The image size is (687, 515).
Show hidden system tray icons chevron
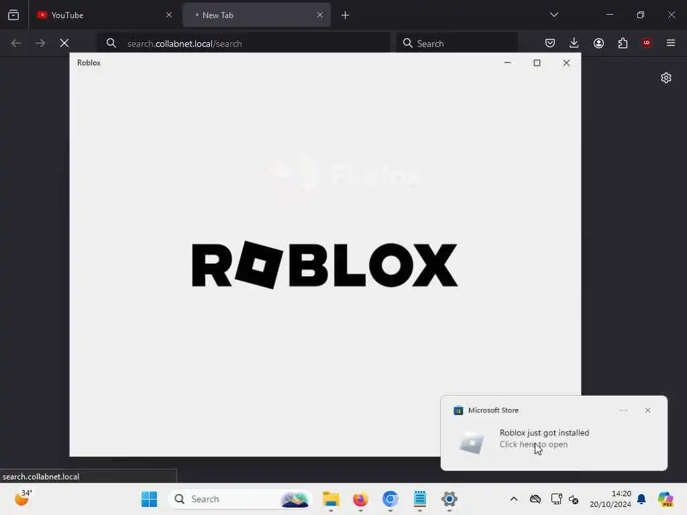[513, 499]
